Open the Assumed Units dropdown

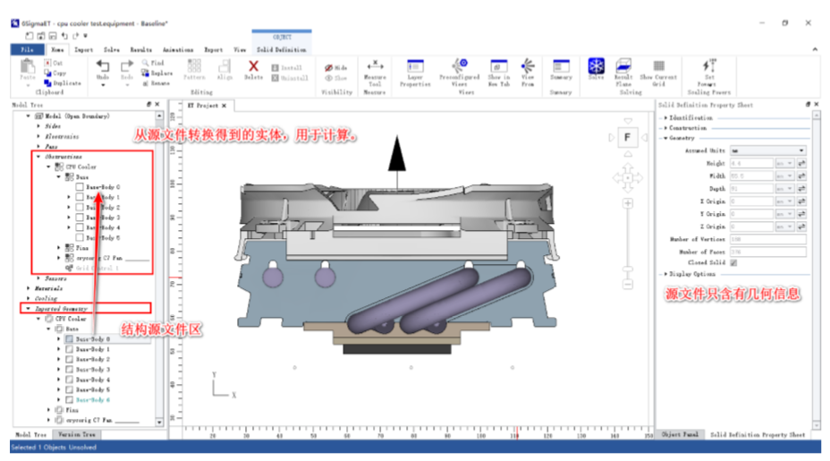click(x=767, y=151)
